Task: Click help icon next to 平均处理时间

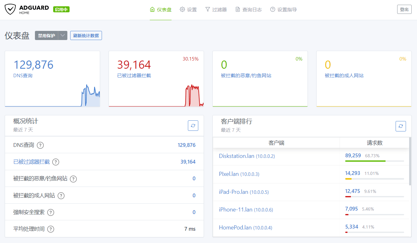Action: click(51, 229)
